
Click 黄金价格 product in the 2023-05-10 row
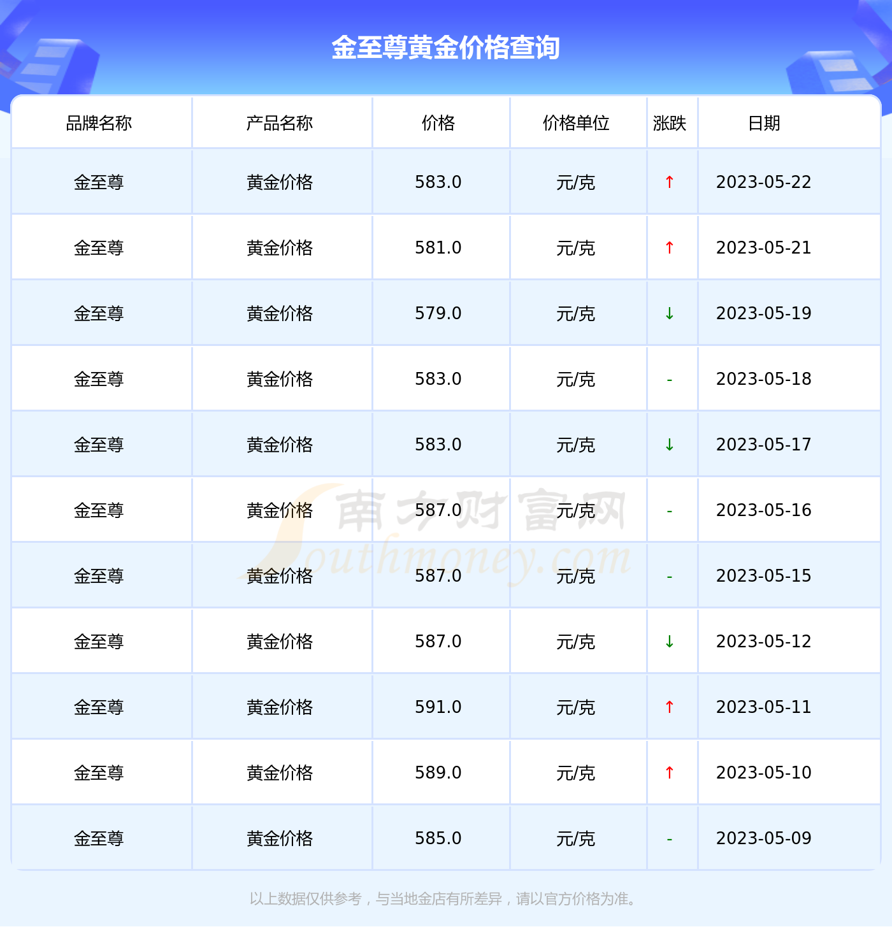click(280, 773)
